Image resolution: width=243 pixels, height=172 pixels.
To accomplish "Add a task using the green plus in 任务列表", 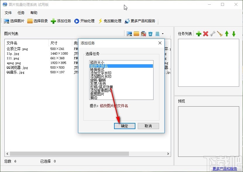I will click(x=199, y=34).
